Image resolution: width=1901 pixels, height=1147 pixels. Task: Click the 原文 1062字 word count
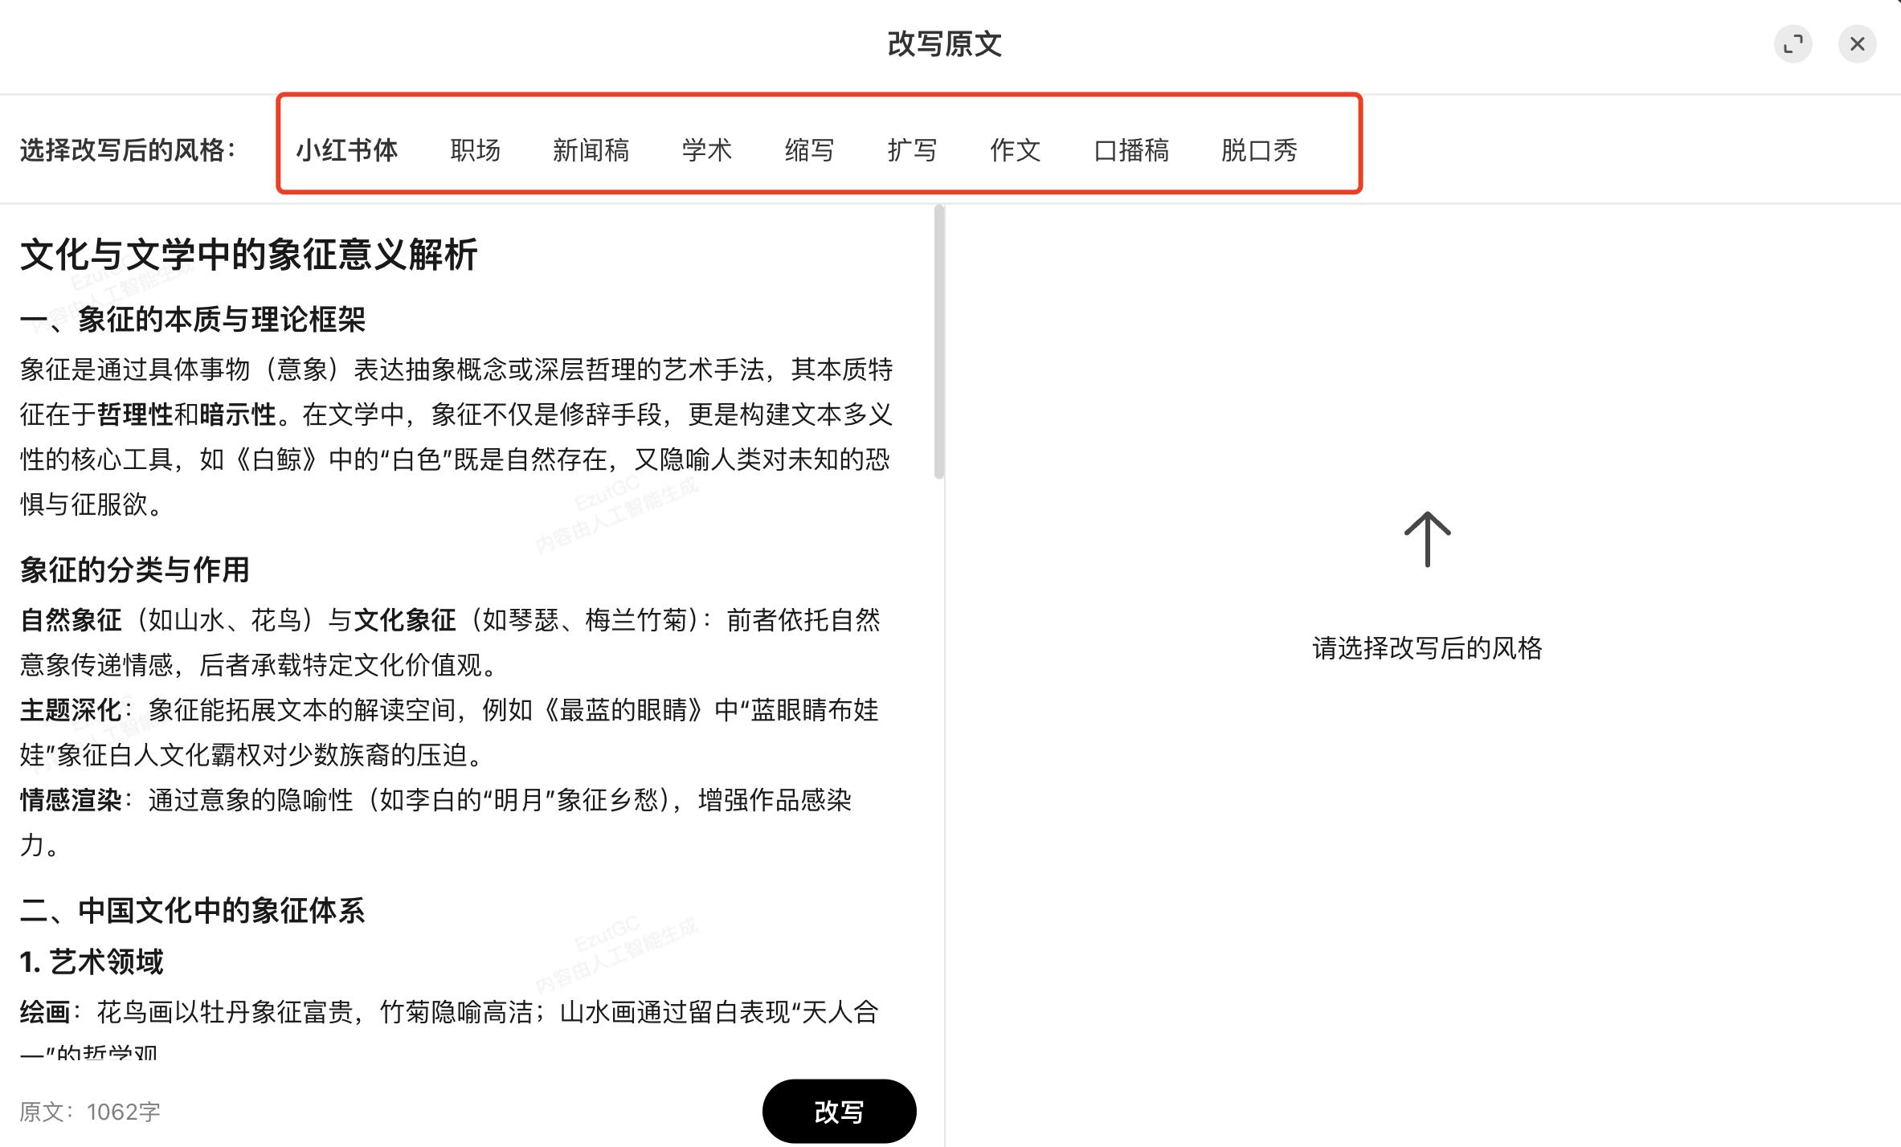(x=90, y=1112)
